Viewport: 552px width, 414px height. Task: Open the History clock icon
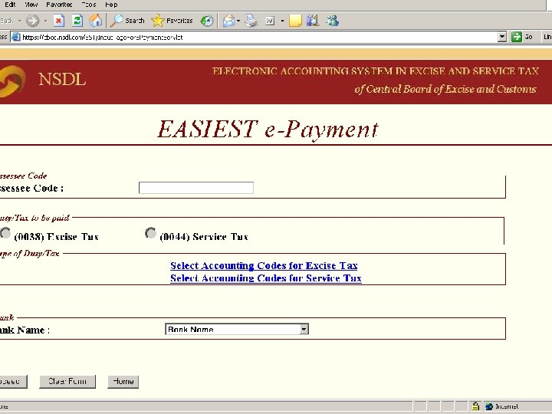click(x=207, y=21)
